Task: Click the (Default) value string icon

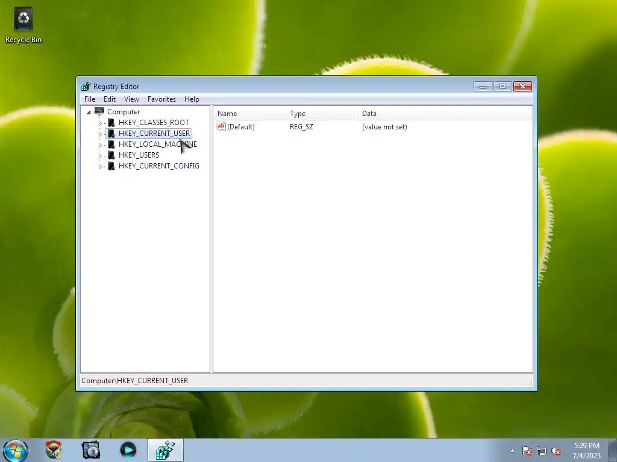Action: [x=221, y=126]
